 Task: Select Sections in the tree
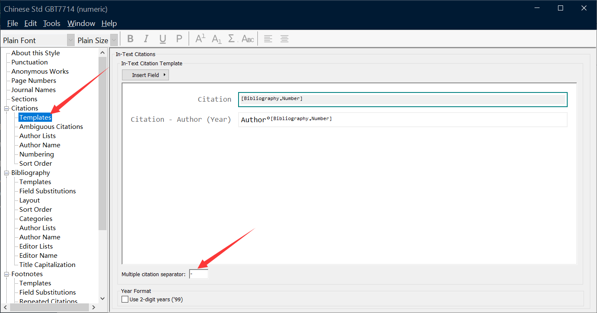(24, 99)
